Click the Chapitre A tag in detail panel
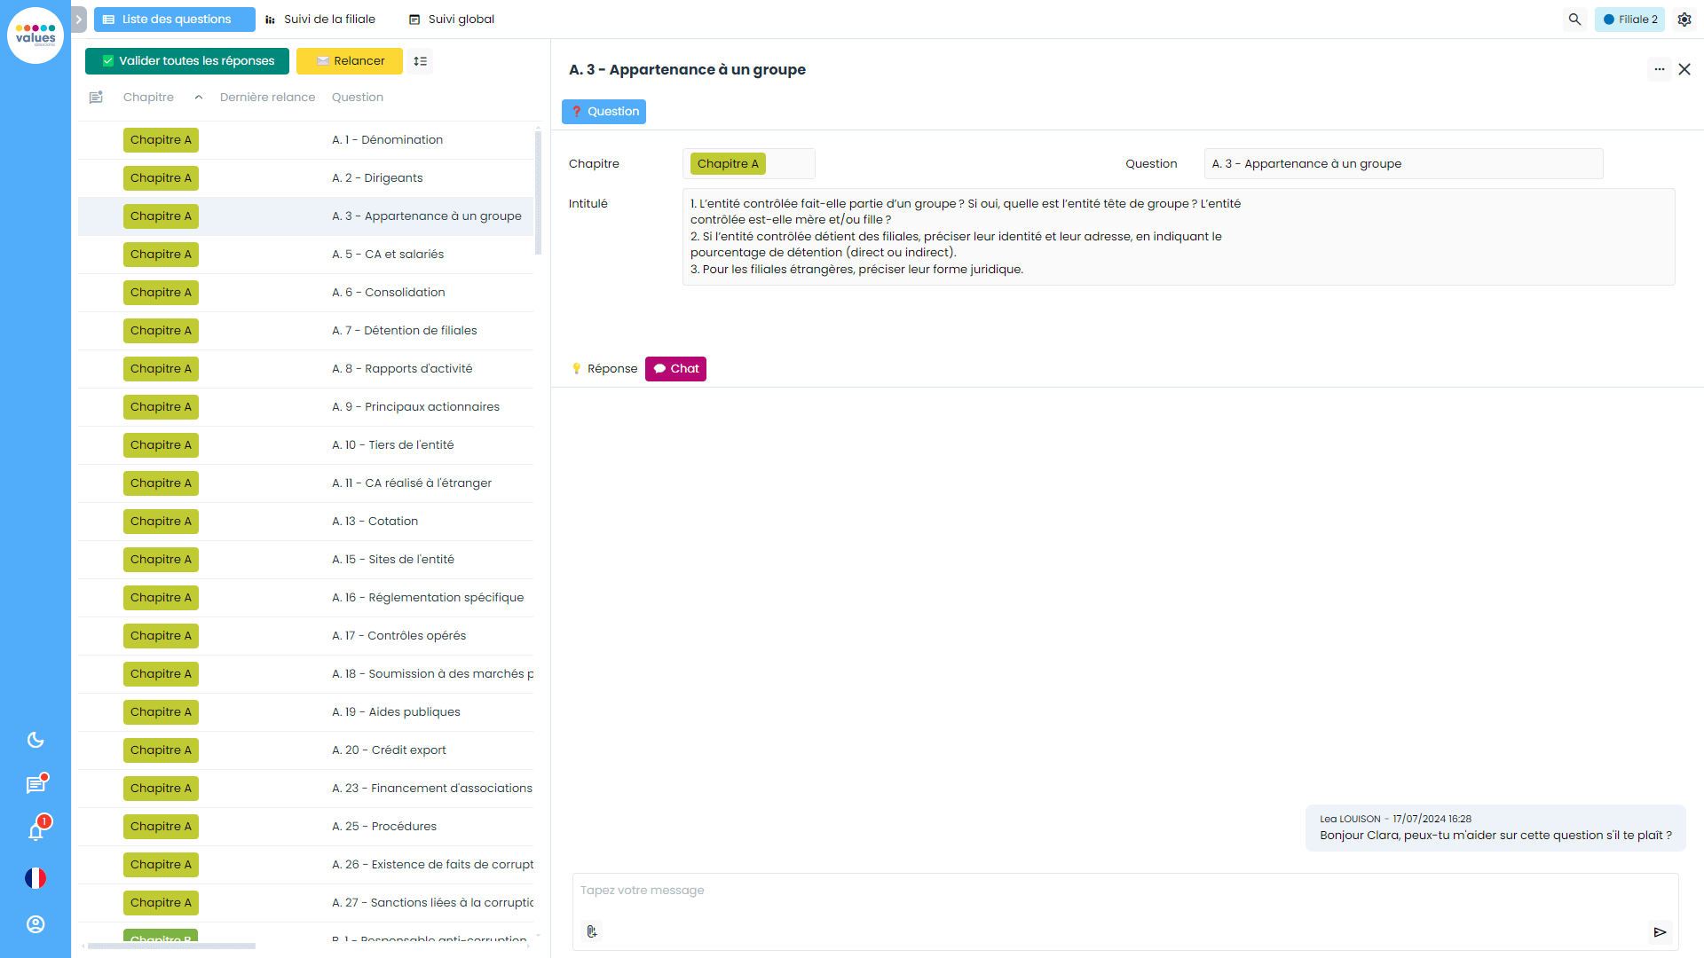Viewport: 1704px width, 958px height. click(x=728, y=164)
